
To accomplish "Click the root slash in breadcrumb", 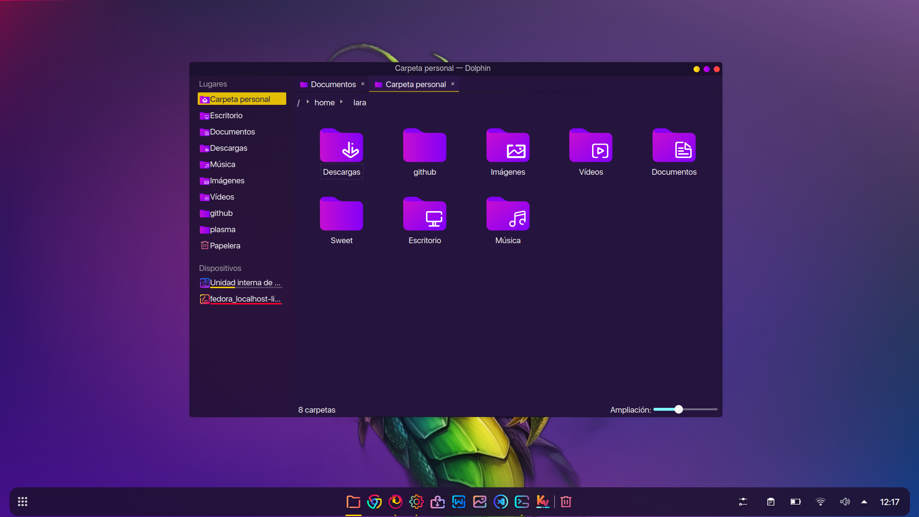I will click(298, 102).
